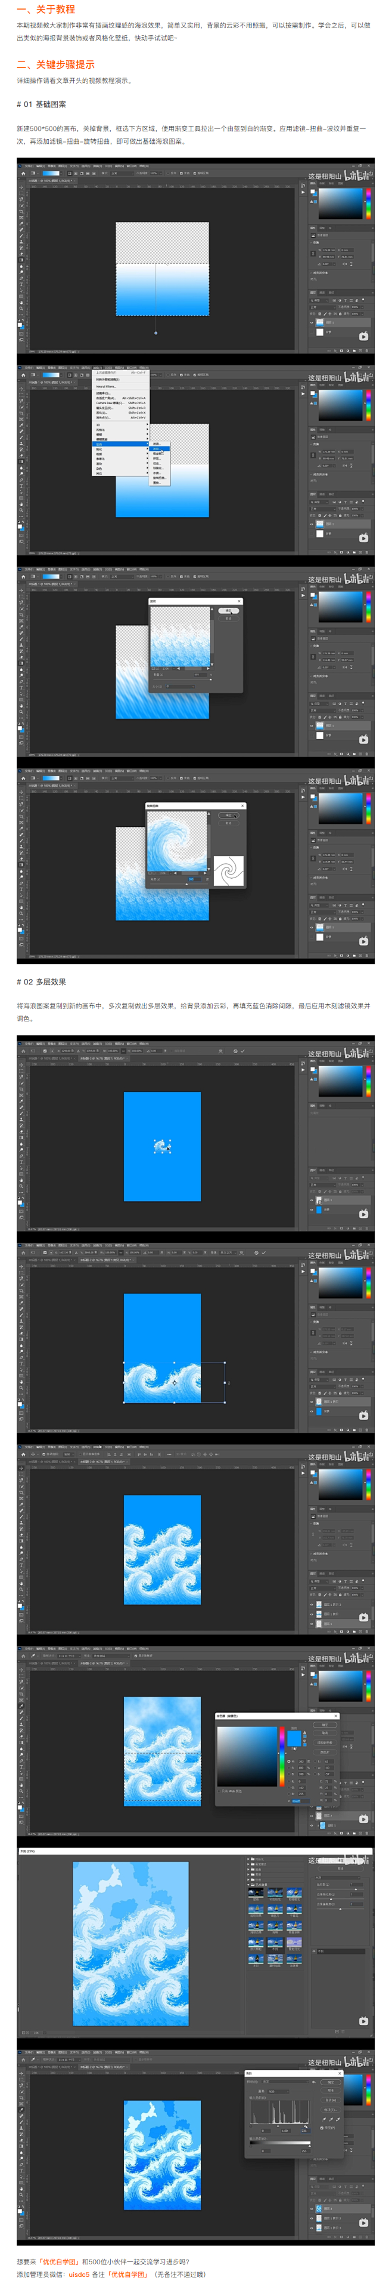This screenshot has width=392, height=2290.
Task: Toggle the Preview checkbox in Levels dialog
Action: point(323,2128)
